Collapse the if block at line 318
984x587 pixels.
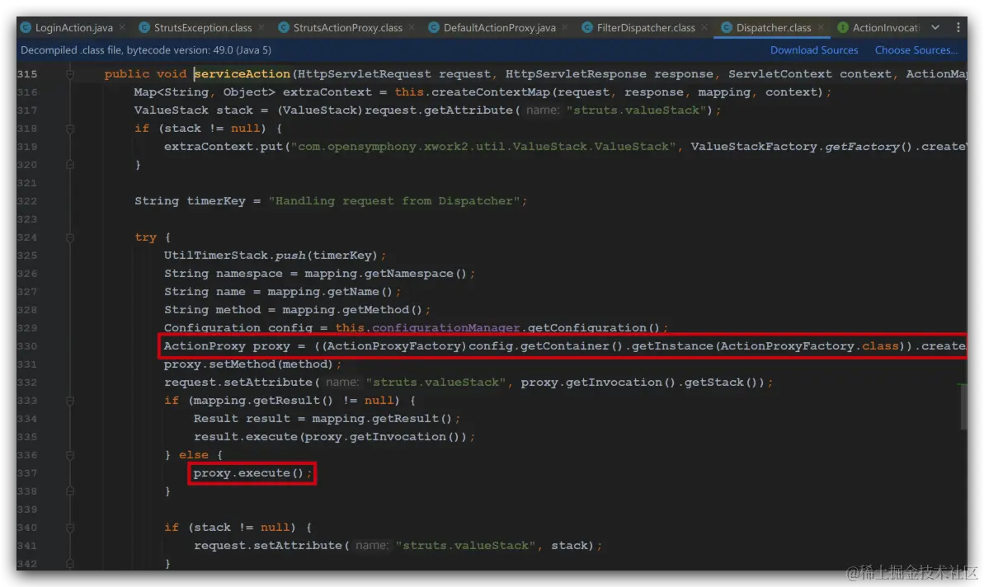click(69, 129)
